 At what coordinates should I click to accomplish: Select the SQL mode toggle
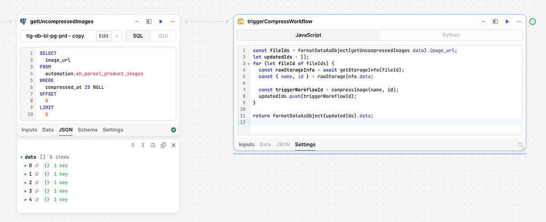pyautogui.click(x=138, y=36)
